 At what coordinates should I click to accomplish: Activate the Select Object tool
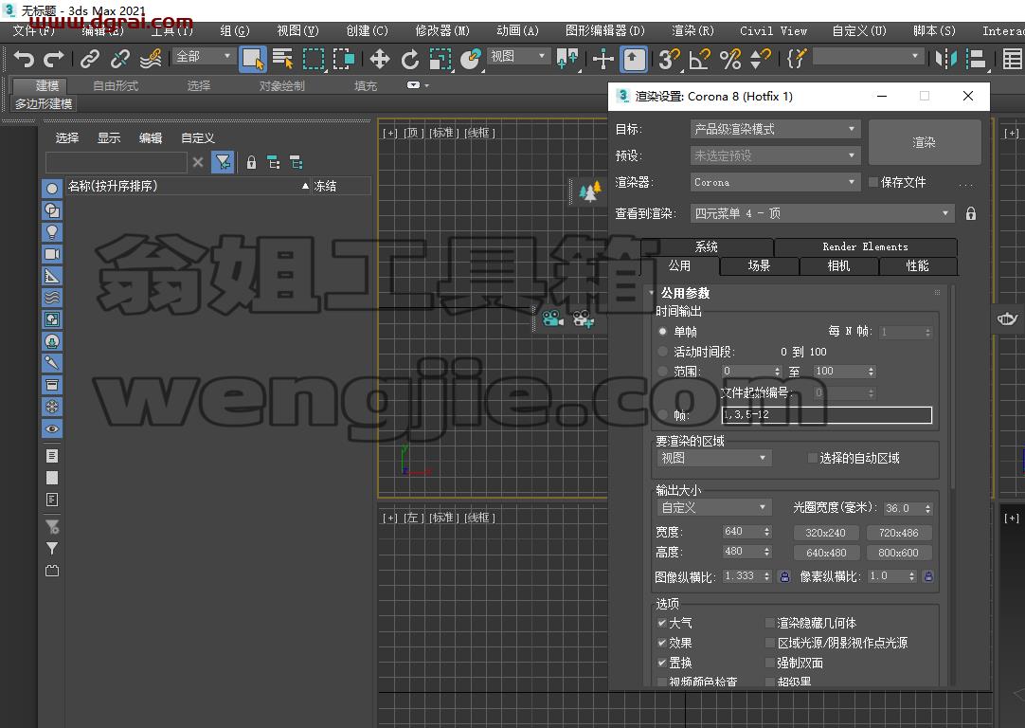pyautogui.click(x=252, y=59)
